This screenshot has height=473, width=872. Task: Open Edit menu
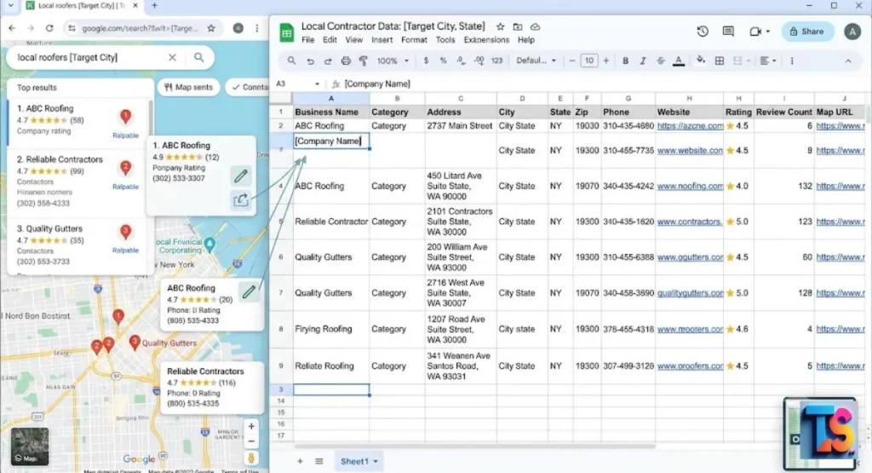330,40
